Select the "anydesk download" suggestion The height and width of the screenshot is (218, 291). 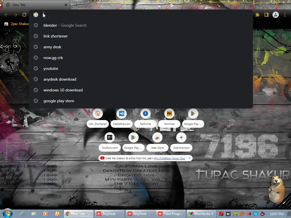coord(141,79)
